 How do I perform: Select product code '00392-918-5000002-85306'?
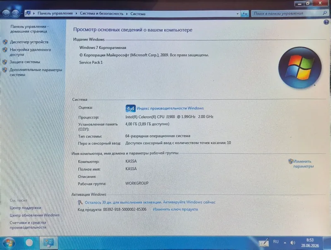125,210
